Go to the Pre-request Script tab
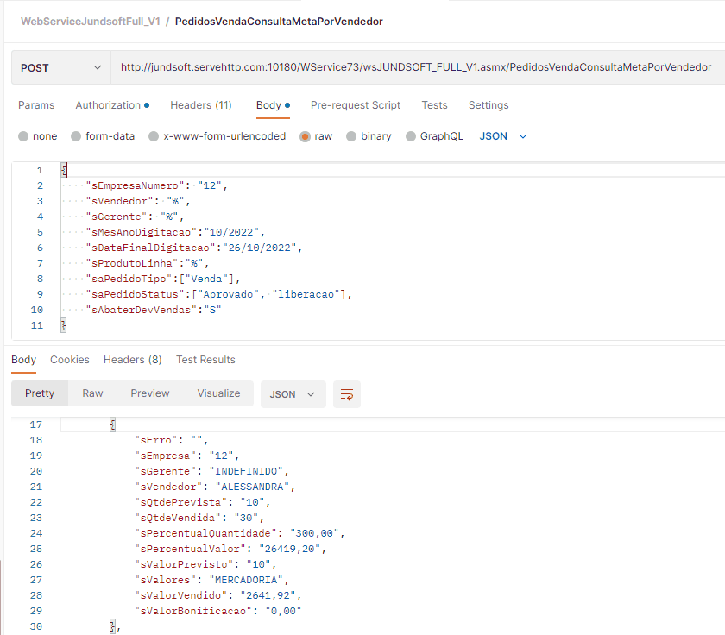 (x=356, y=105)
